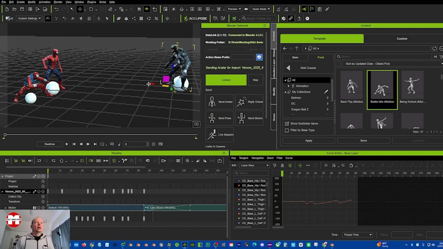
Task: Open the settings gear in the toolbar
Action: coord(307,18)
